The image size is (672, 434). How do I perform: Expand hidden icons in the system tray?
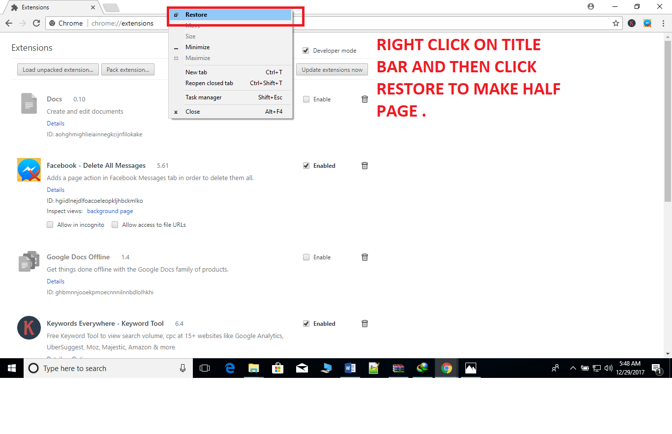(x=573, y=368)
